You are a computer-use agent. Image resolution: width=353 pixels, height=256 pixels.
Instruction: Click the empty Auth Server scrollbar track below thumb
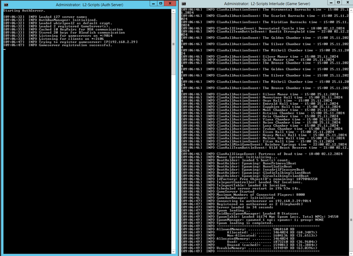(173, 159)
